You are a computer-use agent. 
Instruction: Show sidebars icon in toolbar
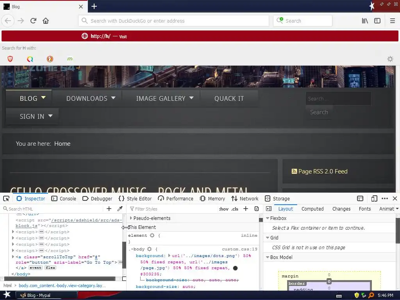tap(377, 21)
